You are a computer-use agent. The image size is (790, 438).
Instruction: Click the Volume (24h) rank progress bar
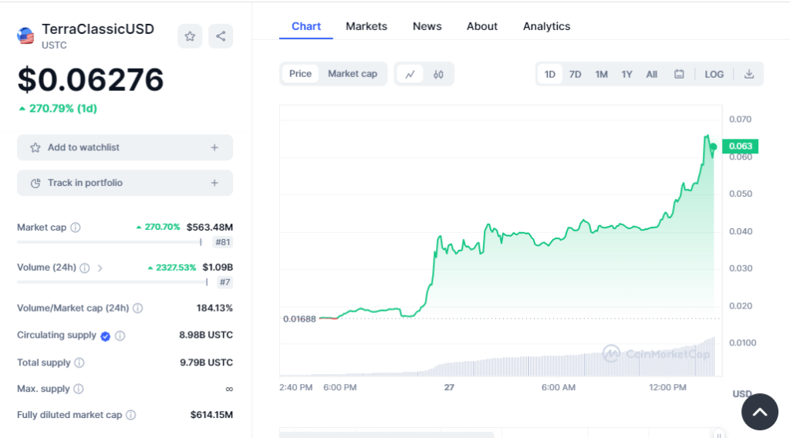(x=113, y=282)
